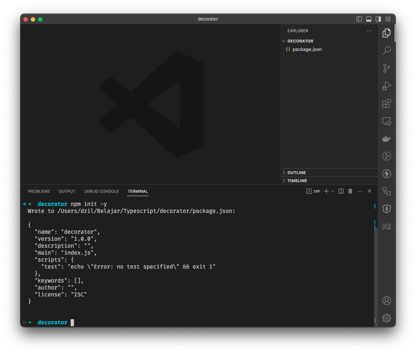Click the "license": "ISC" terminal line
The width and height of the screenshot is (416, 354).
tap(61, 295)
